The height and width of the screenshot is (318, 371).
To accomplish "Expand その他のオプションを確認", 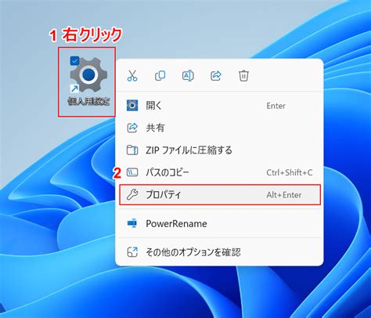I will point(220,252).
